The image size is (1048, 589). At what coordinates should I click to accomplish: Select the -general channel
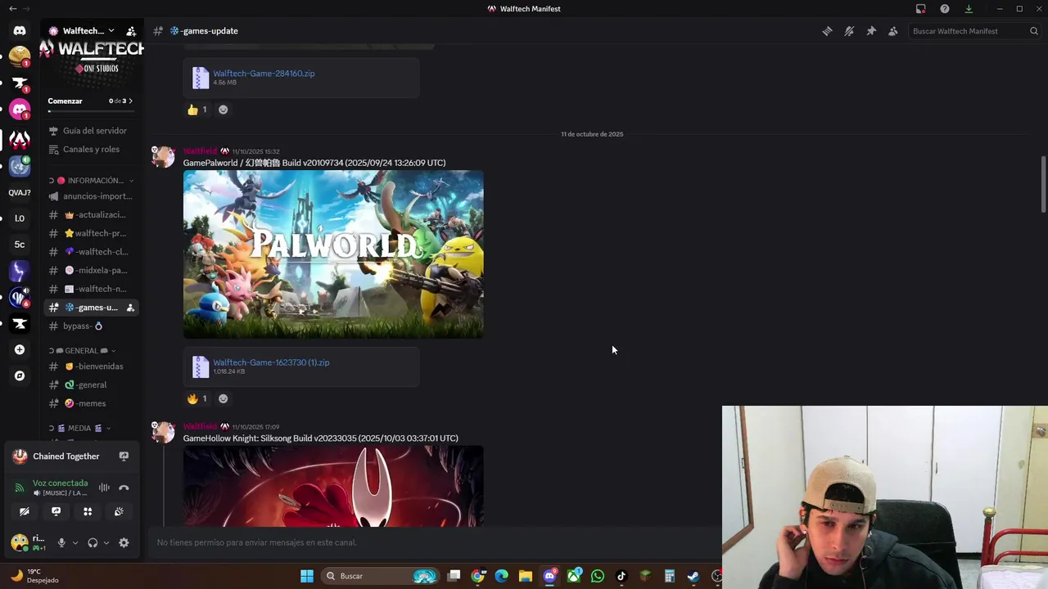(x=90, y=385)
